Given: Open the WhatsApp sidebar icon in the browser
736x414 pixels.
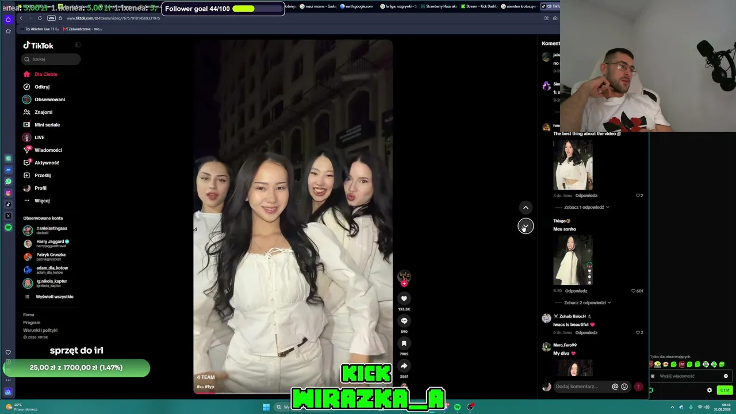Looking at the screenshot, I should (8, 182).
